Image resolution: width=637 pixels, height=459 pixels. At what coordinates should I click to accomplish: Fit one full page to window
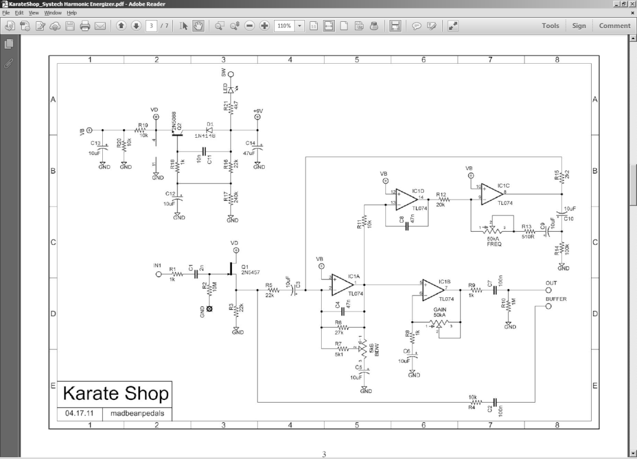click(343, 26)
